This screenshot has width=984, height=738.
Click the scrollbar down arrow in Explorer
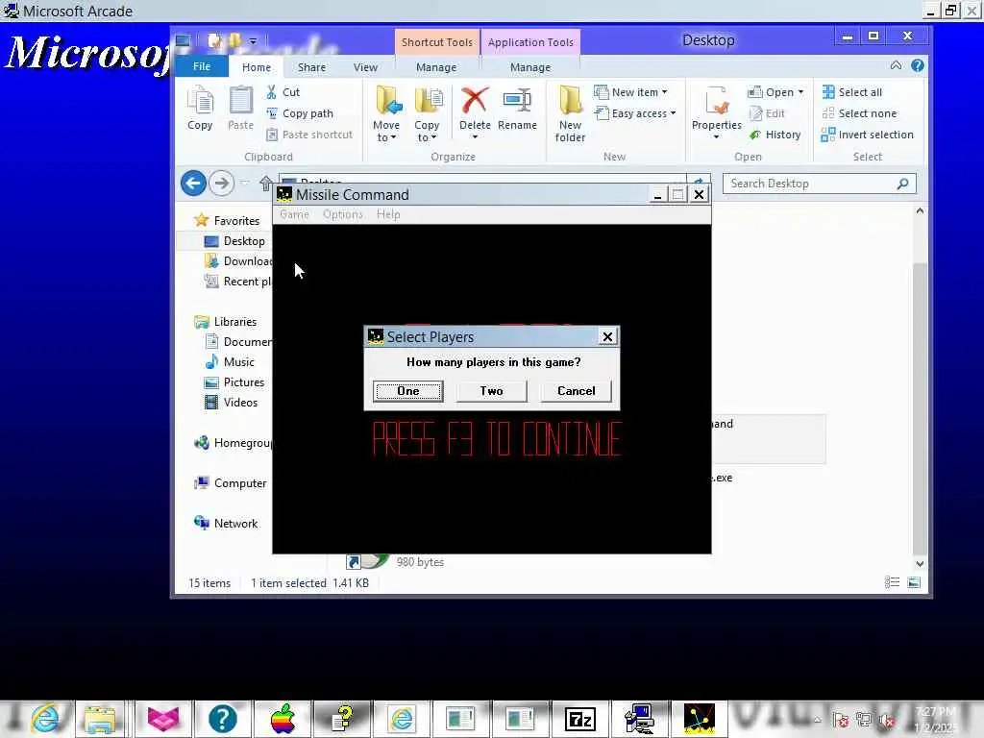click(920, 563)
